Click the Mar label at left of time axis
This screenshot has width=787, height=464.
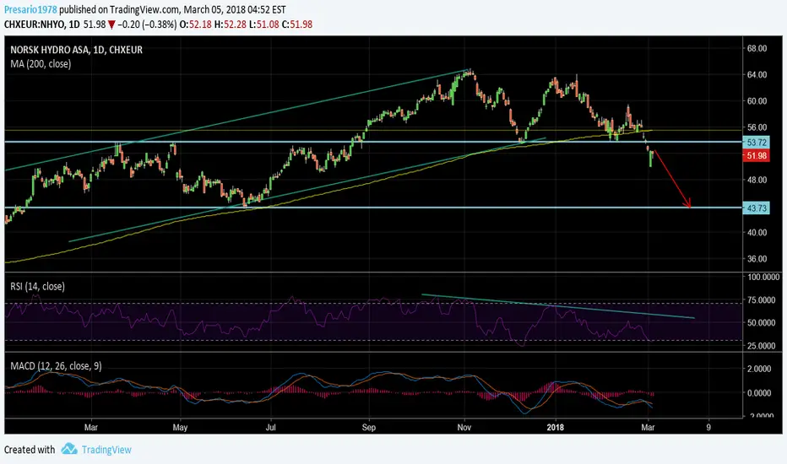coord(91,428)
